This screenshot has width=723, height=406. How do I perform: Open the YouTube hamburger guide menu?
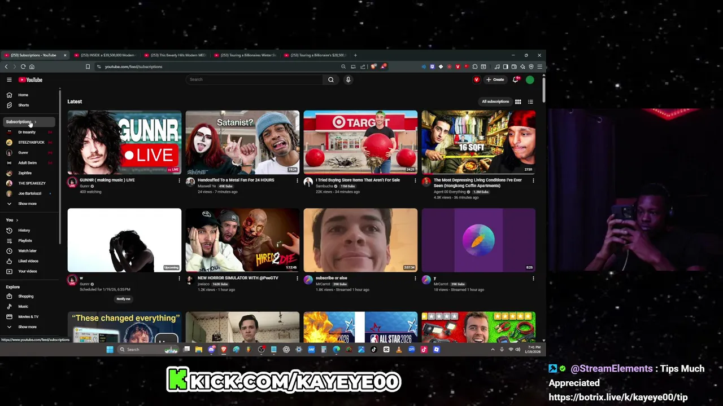click(x=9, y=80)
